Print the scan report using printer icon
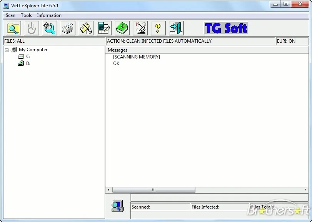312x222 pixels. pos(67,28)
